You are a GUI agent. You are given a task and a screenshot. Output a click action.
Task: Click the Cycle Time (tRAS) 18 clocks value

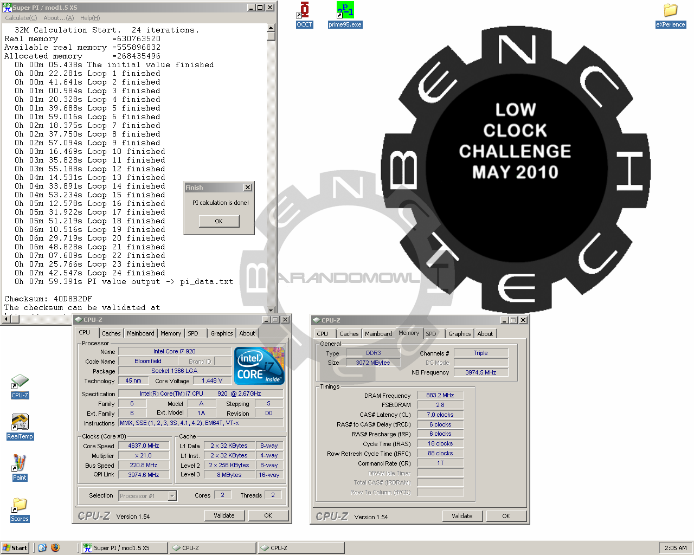click(x=440, y=443)
